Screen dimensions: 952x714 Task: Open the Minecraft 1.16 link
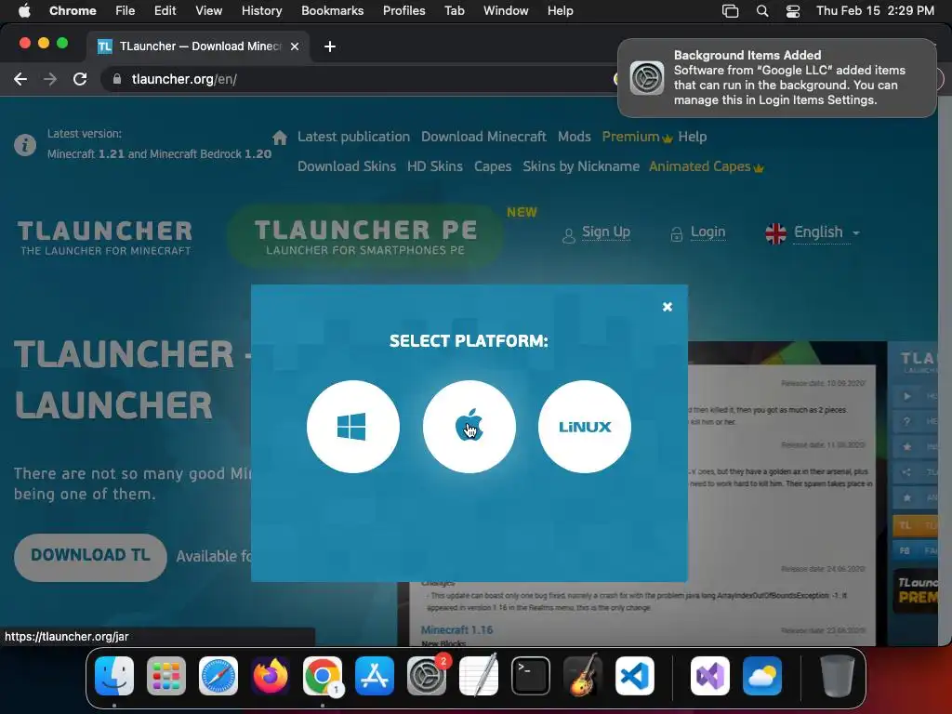coord(456,629)
